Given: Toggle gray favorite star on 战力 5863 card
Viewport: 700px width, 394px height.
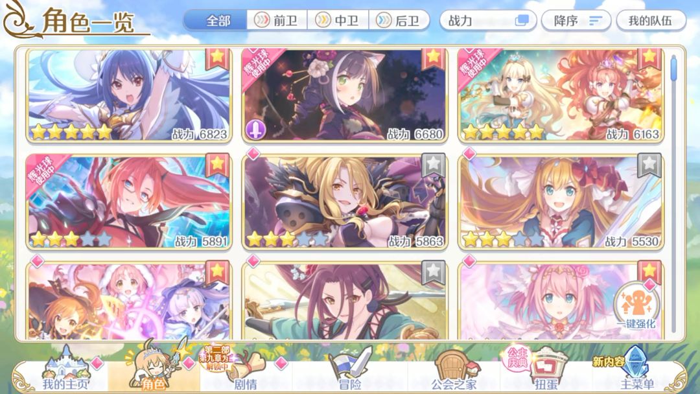Looking at the screenshot, I should [433, 165].
